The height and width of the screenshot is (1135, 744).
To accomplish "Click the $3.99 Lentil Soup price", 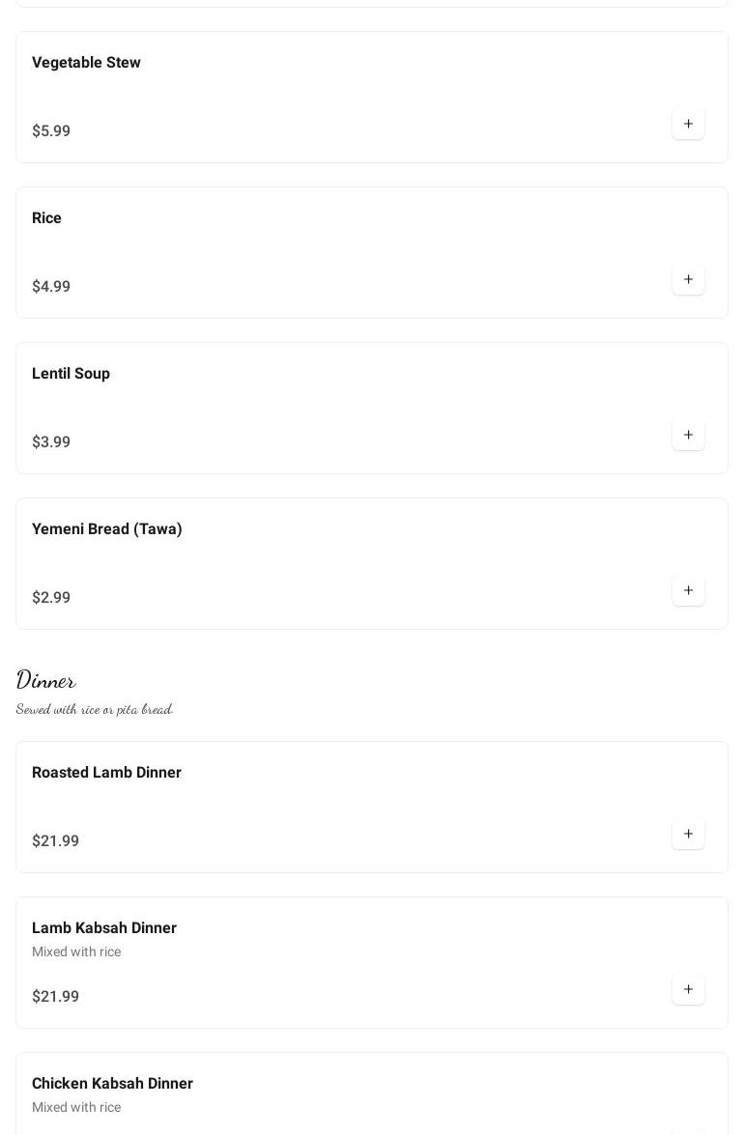I will click(51, 442).
